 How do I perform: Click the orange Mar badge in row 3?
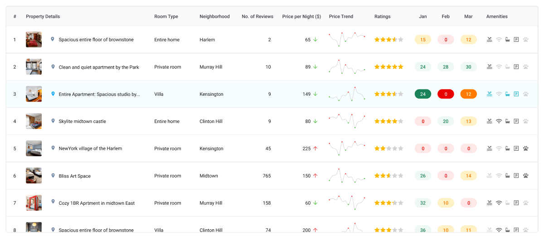(468, 94)
